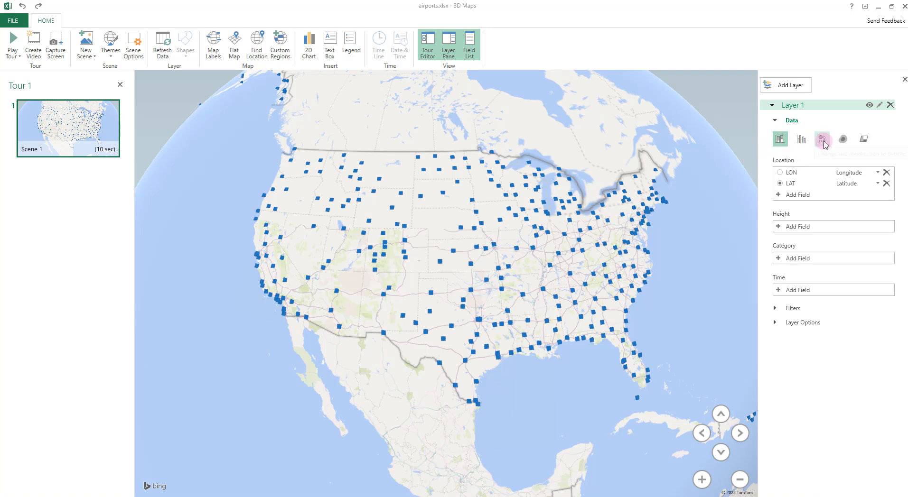Insert a Text Box

click(x=329, y=45)
